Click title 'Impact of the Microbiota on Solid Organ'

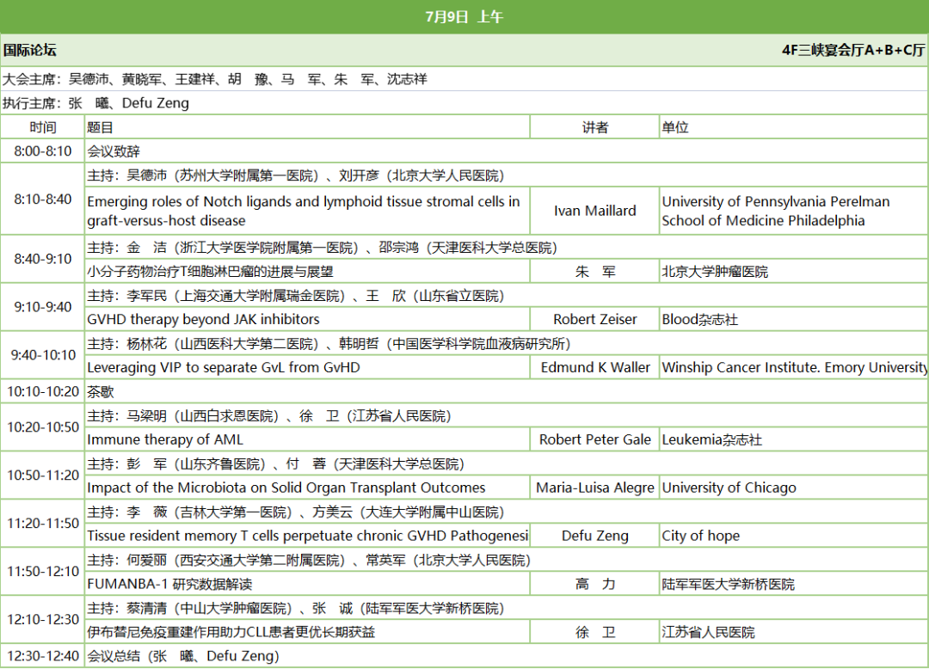(307, 488)
